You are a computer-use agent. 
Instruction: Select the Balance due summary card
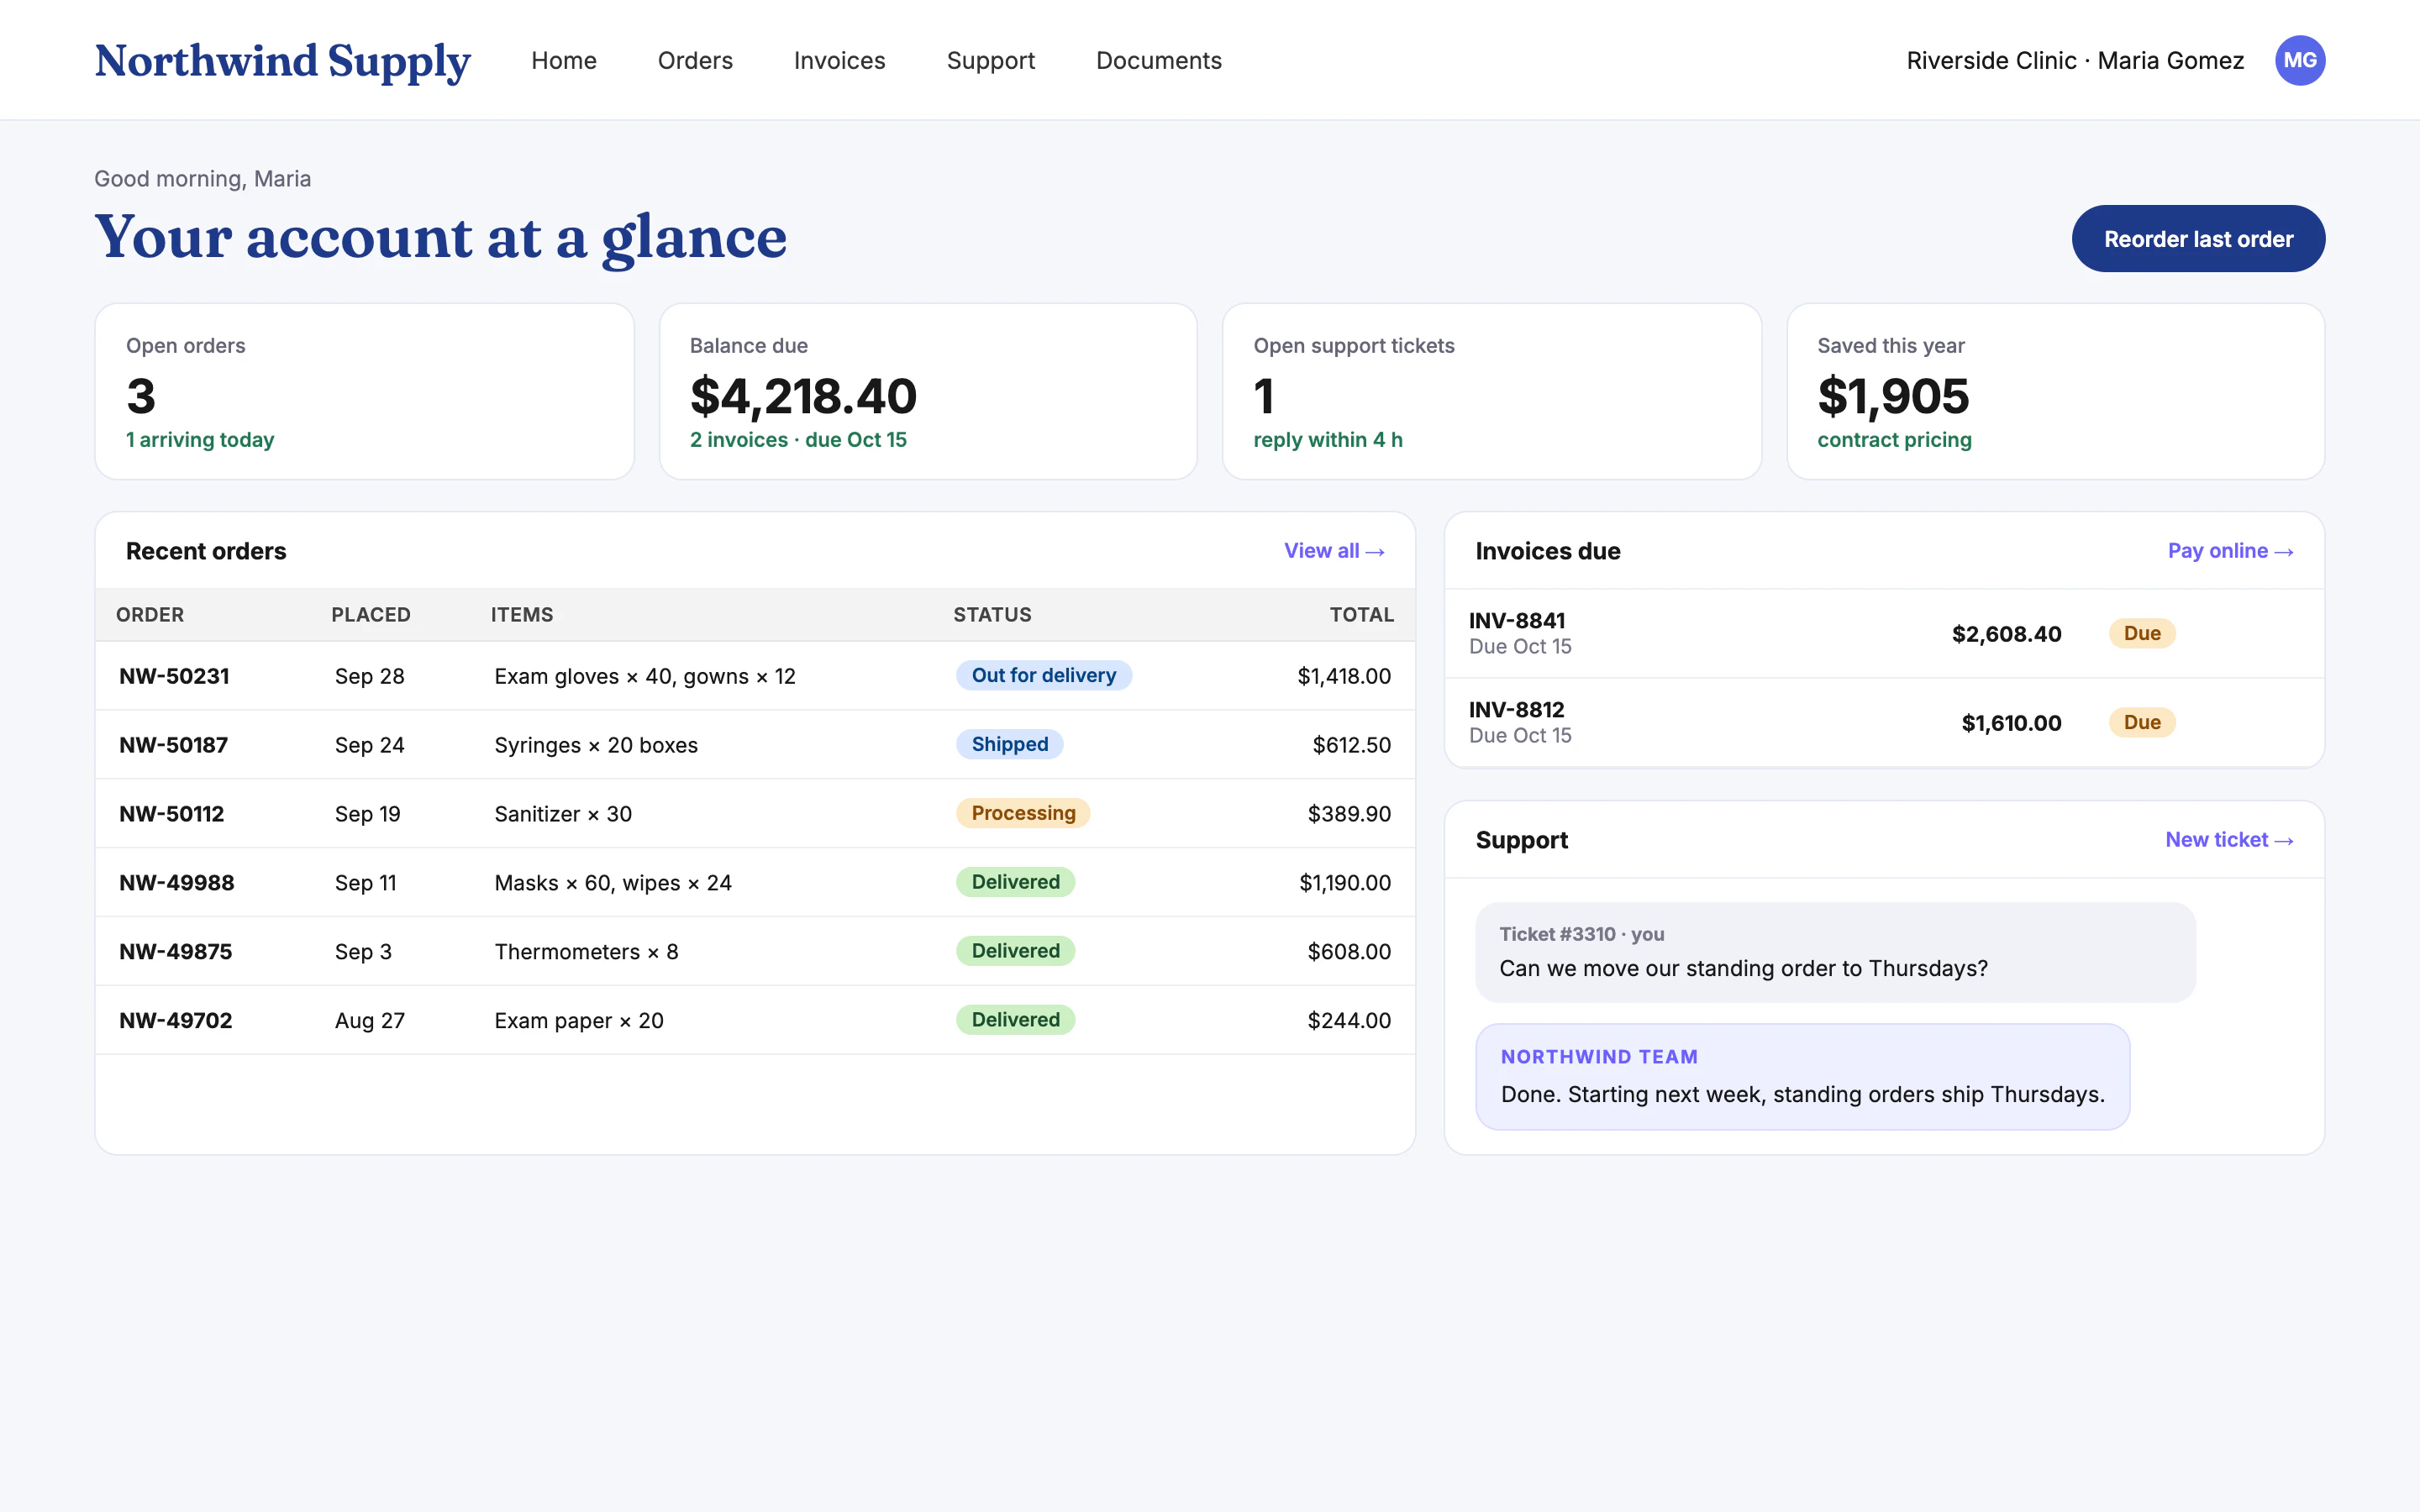(x=927, y=391)
